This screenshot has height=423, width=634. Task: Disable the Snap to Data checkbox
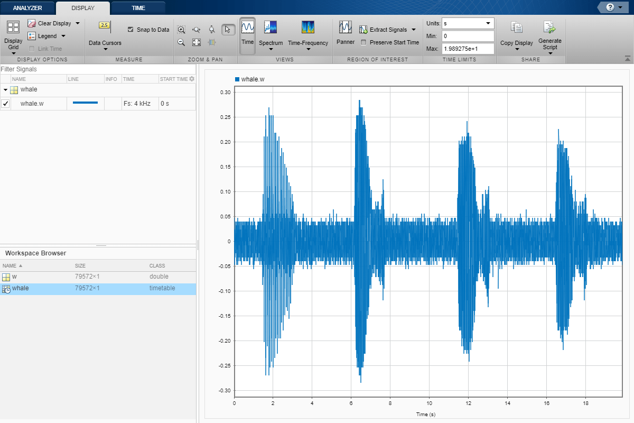130,30
